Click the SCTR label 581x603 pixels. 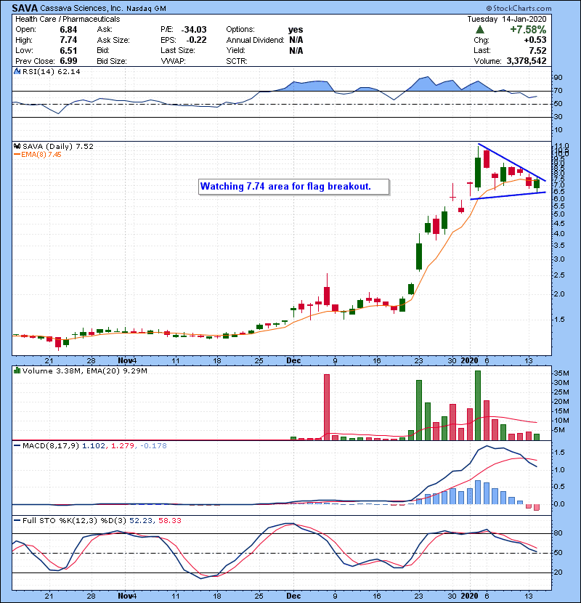point(237,61)
